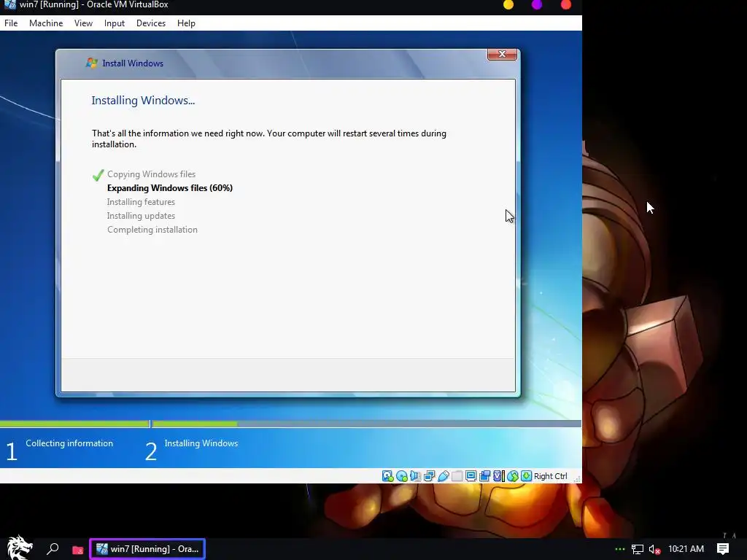Viewport: 747px width, 560px height.
Task: Click the Right Ctrl host key label
Action: pos(550,475)
